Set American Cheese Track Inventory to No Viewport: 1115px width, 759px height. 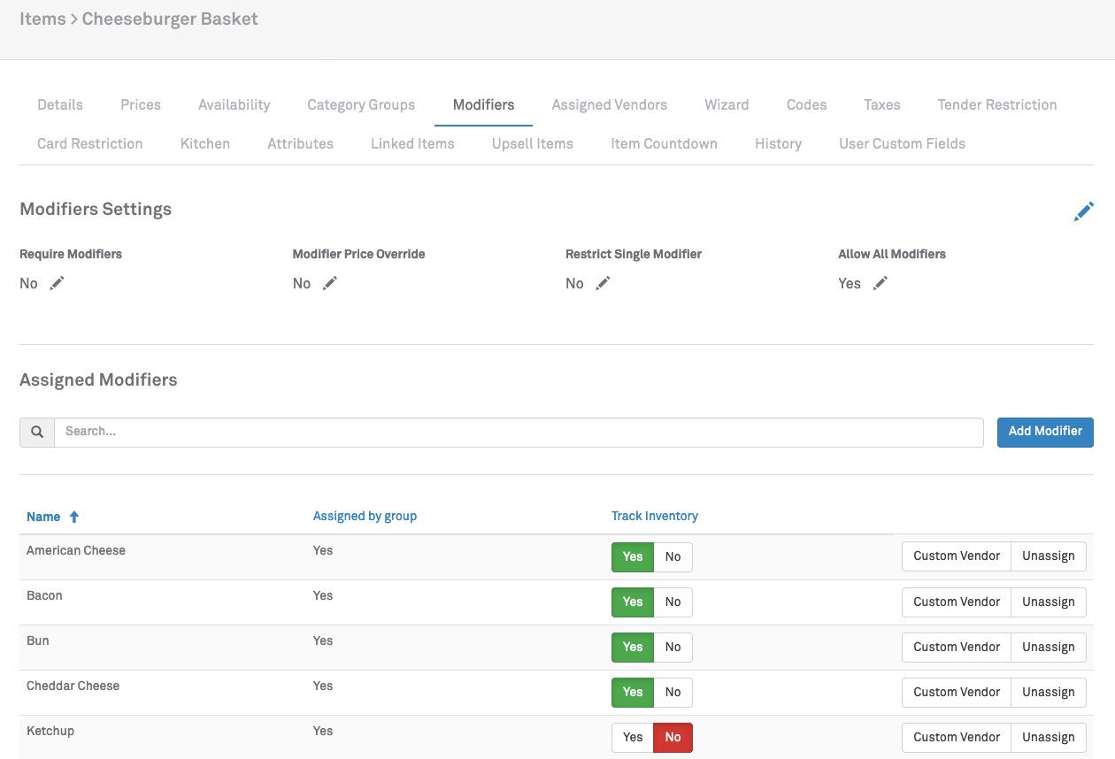pos(673,556)
